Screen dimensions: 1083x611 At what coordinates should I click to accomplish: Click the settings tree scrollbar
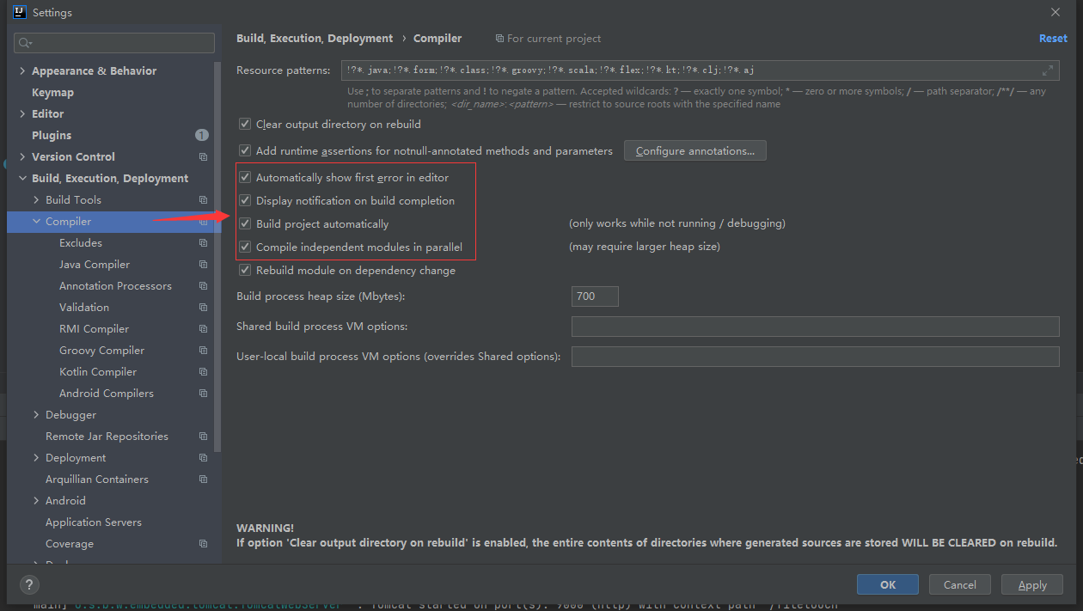[x=217, y=255]
